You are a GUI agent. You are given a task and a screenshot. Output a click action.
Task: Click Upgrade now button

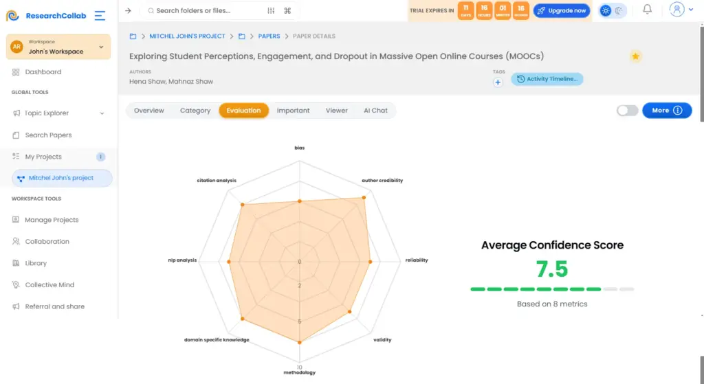click(562, 11)
